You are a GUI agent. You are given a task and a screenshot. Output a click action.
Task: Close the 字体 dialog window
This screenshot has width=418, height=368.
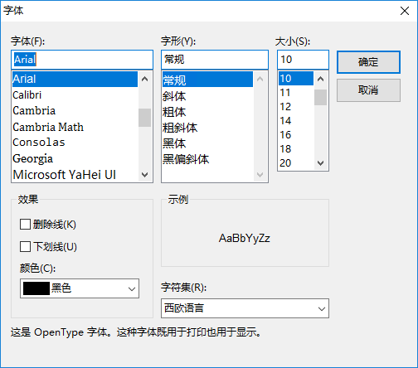[x=405, y=11]
